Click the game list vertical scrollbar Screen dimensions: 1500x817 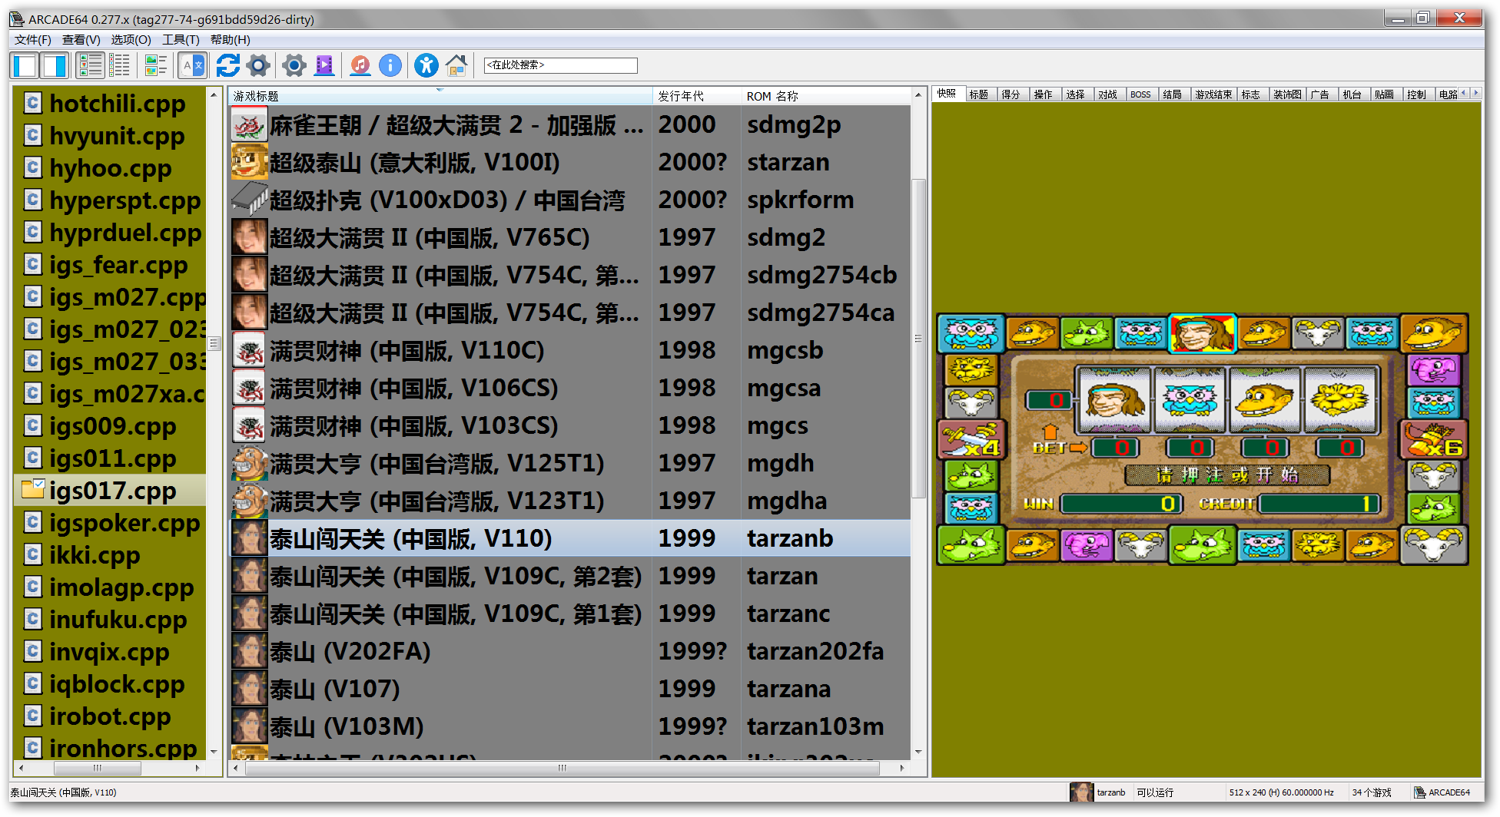click(x=918, y=338)
